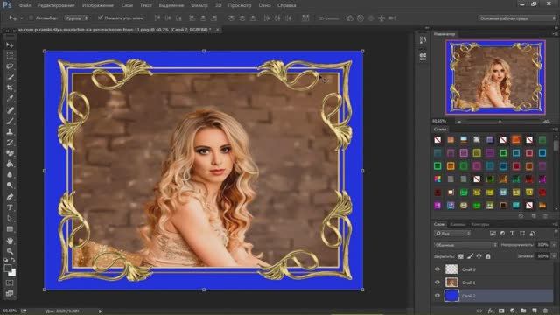Select the Clone Stamp tool
The width and height of the screenshot is (560, 315).
[x=10, y=131]
